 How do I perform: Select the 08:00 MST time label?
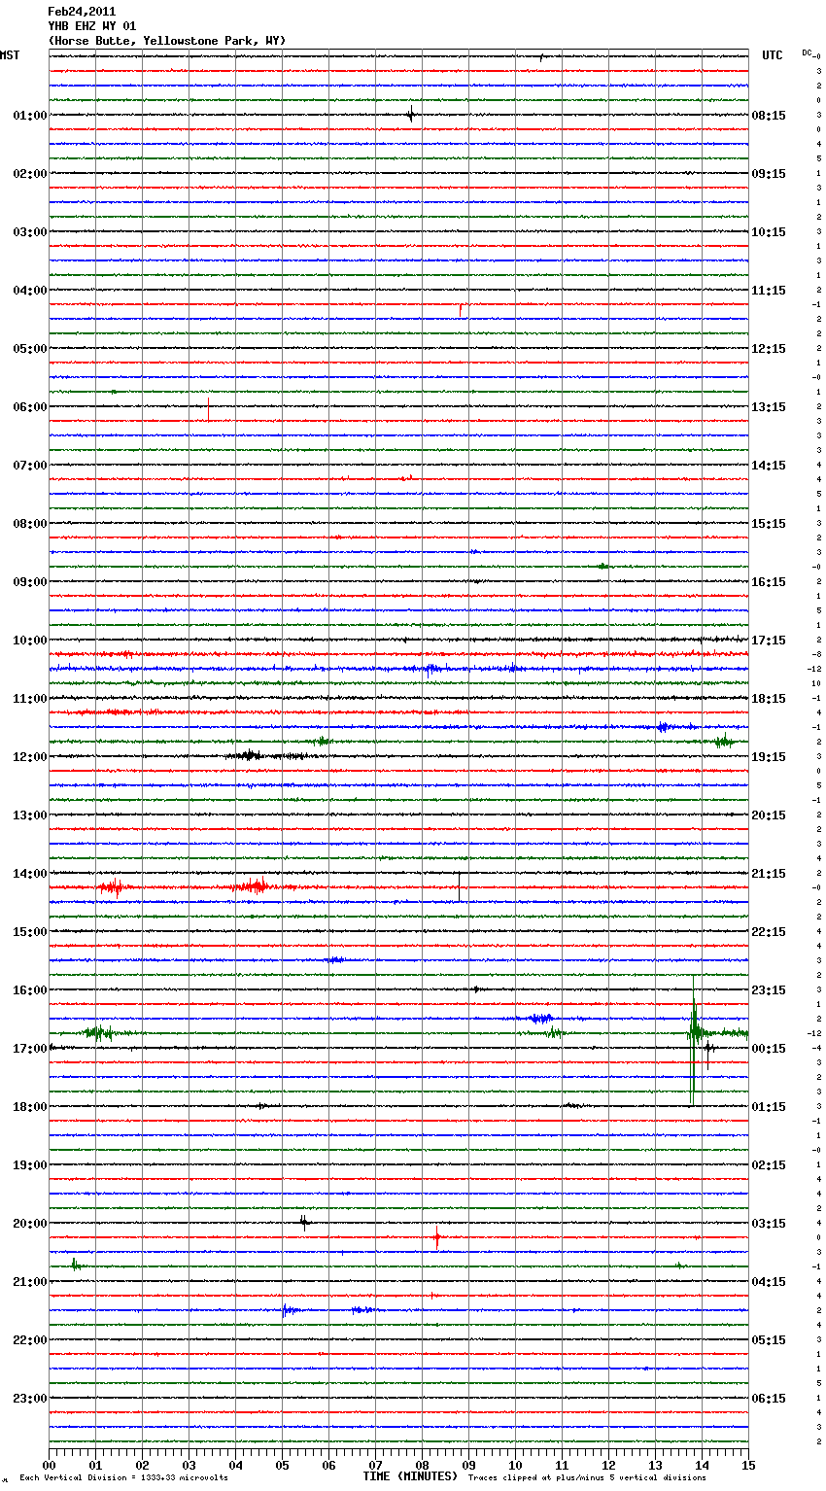tap(30, 524)
